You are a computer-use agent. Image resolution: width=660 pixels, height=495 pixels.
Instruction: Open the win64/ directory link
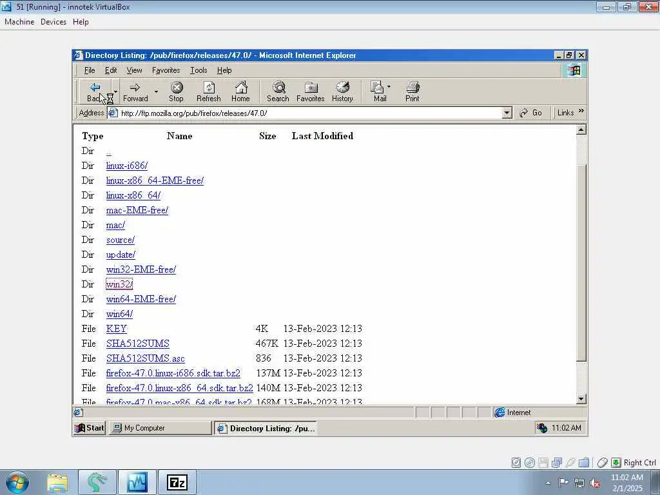[x=119, y=314]
